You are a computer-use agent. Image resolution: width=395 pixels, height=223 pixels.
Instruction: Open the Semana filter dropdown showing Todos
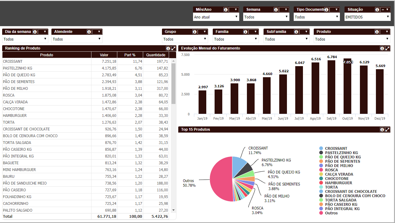click(x=266, y=17)
